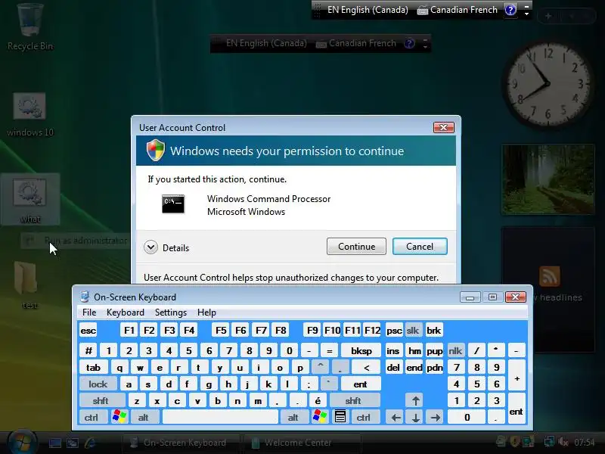Screen dimensions: 605x454
Task: Click the network tray icon
Action: tap(549, 442)
